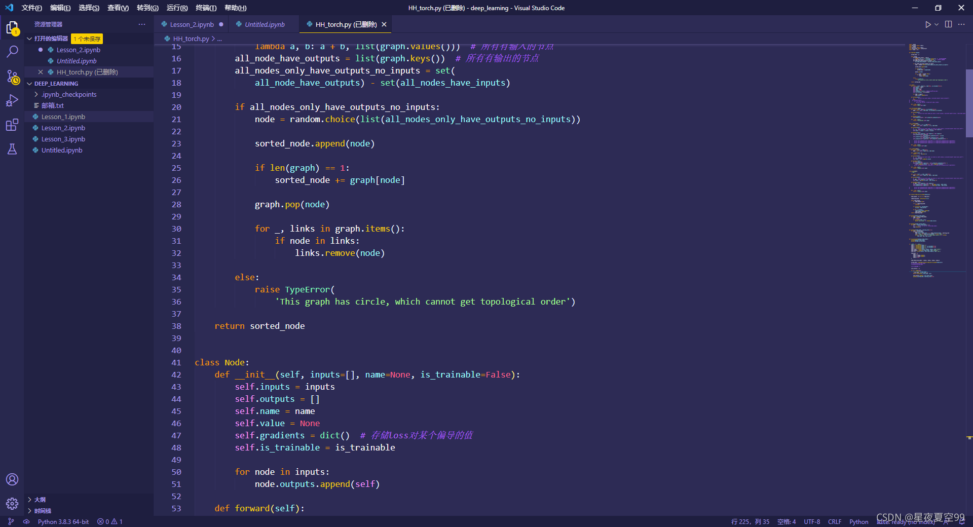Change language mode via Python indicator
The width and height of the screenshot is (973, 527).
(858, 521)
